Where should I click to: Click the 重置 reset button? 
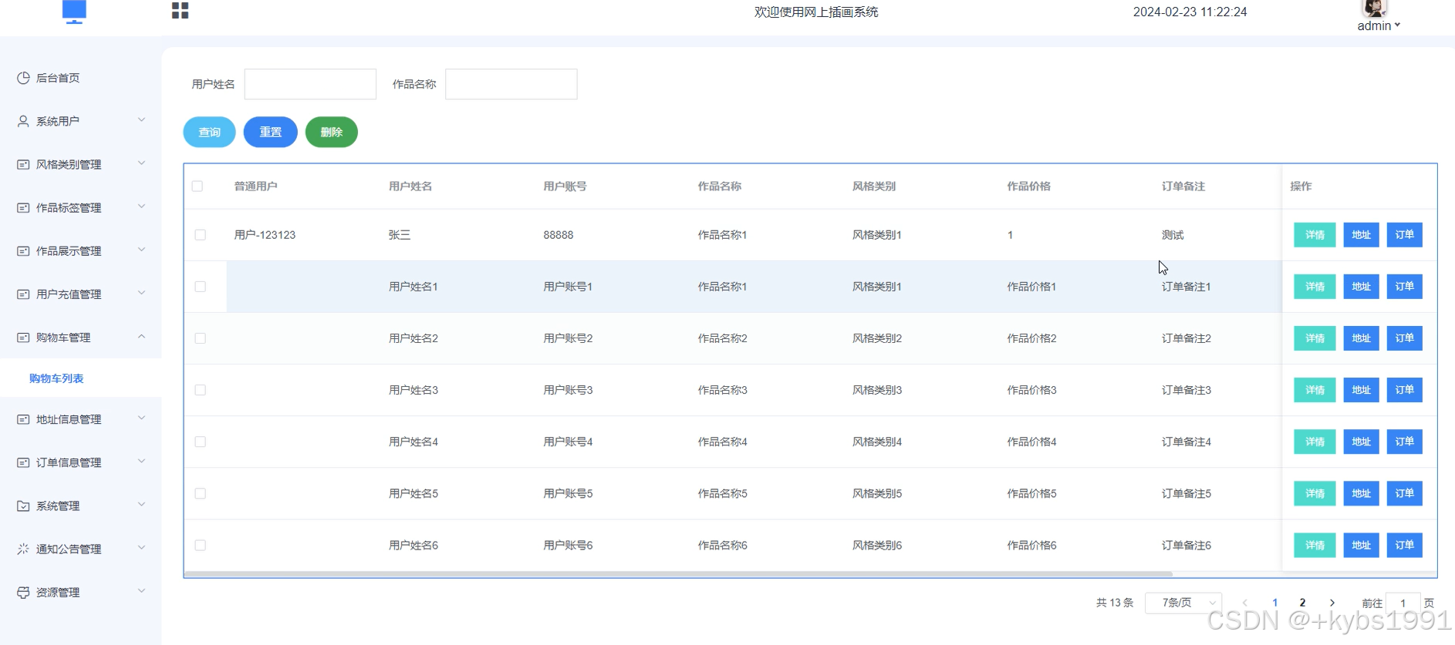pos(270,132)
